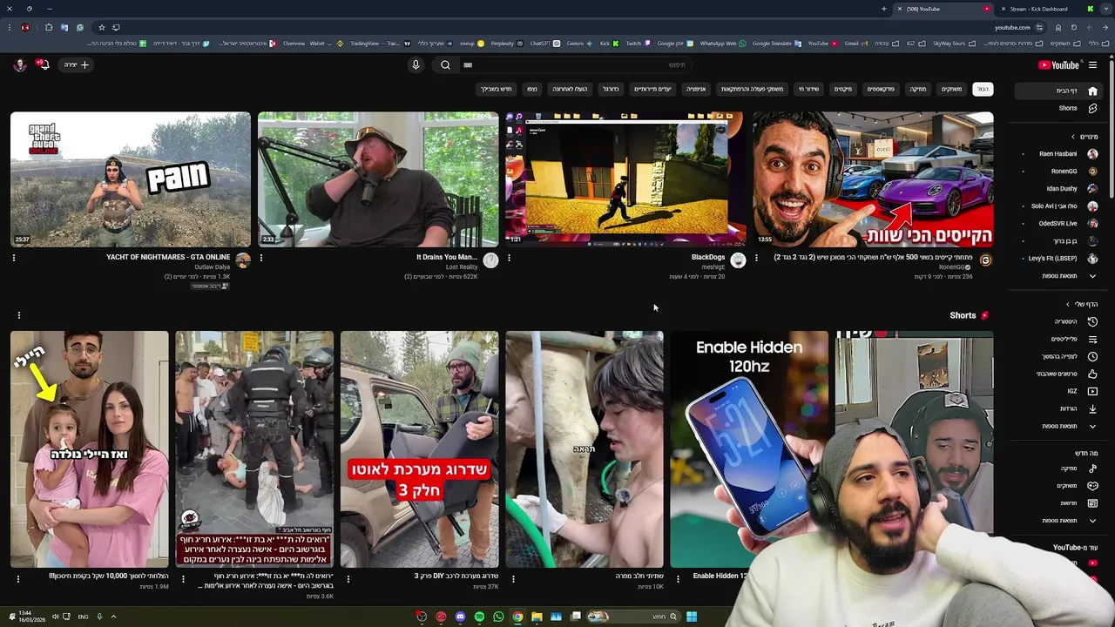This screenshot has height=627, width=1115.
Task: Click the search magnifier button
Action: point(445,64)
